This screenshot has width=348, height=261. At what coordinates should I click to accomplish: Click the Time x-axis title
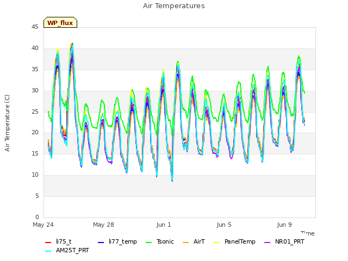pos(308,233)
